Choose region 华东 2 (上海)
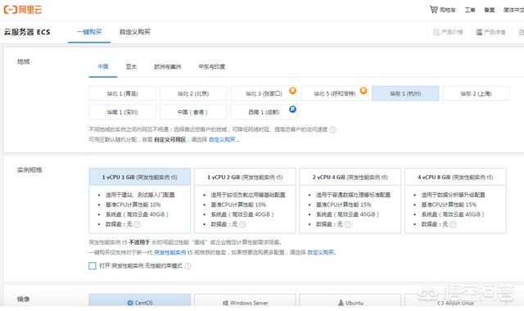The image size is (524, 311). point(477,93)
